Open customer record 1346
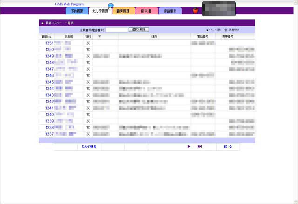Image resolution: width=298 pixels, height=204 pixels. 49,76
